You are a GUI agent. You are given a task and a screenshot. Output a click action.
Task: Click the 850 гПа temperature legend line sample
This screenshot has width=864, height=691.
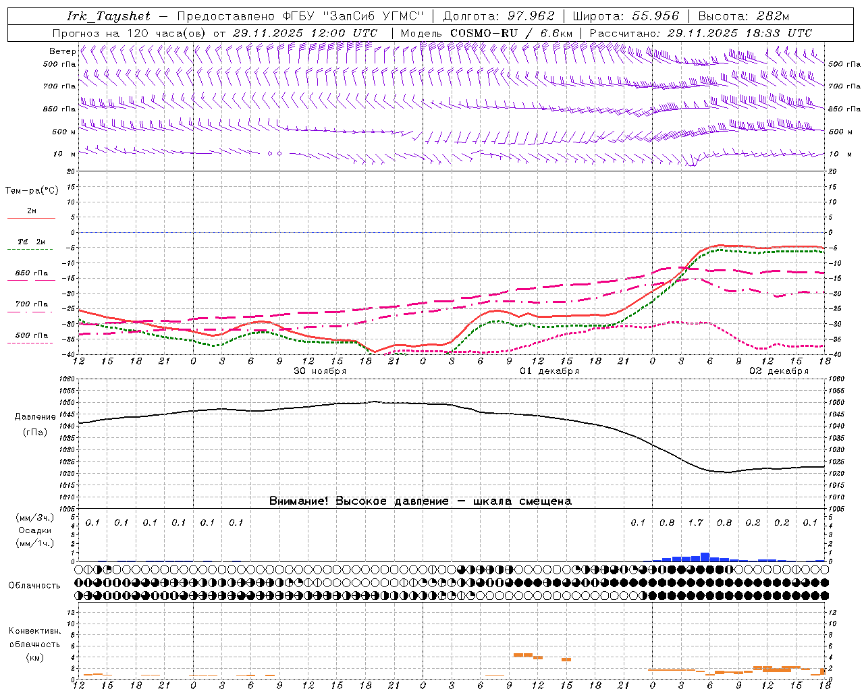(30, 280)
